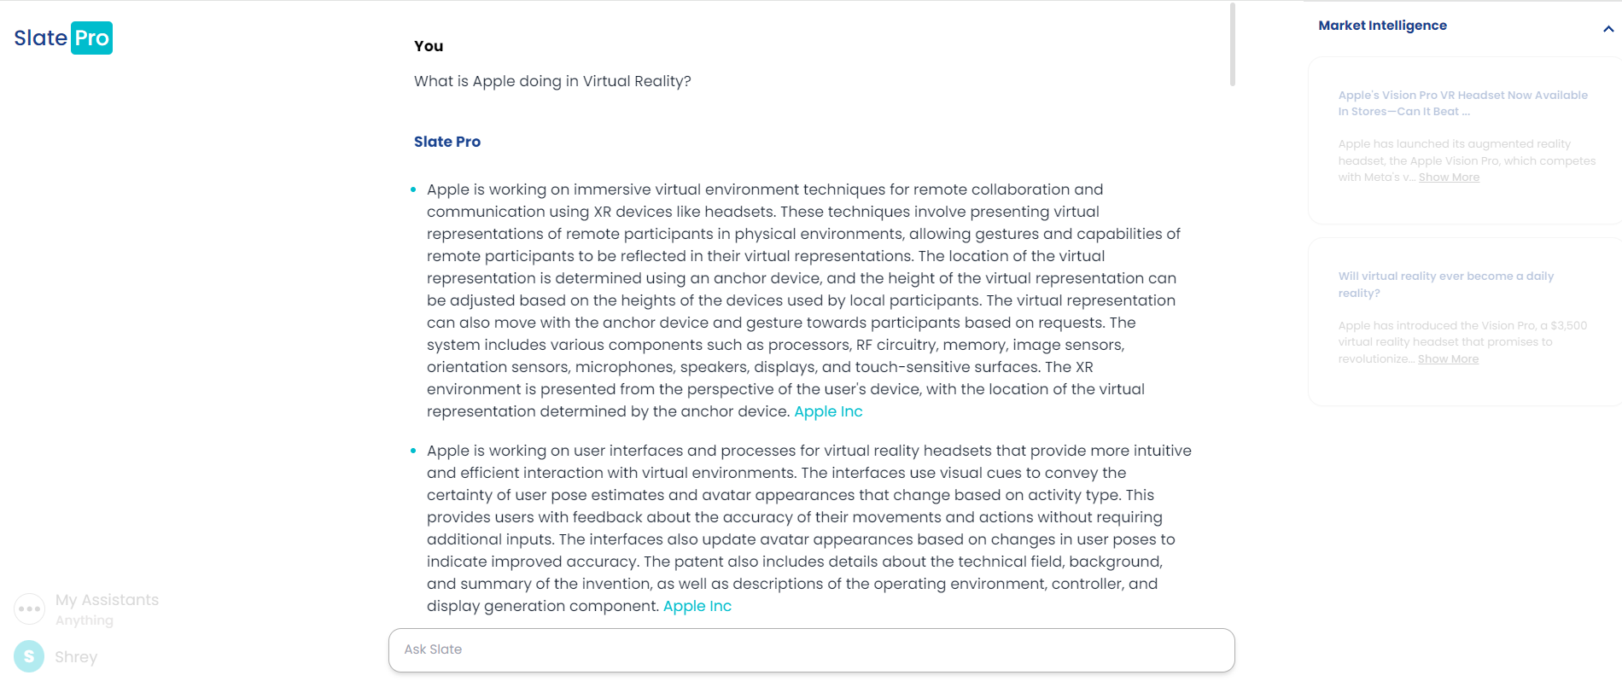The width and height of the screenshot is (1622, 687).
Task: Click the Slate Pro response heading
Action: click(447, 142)
